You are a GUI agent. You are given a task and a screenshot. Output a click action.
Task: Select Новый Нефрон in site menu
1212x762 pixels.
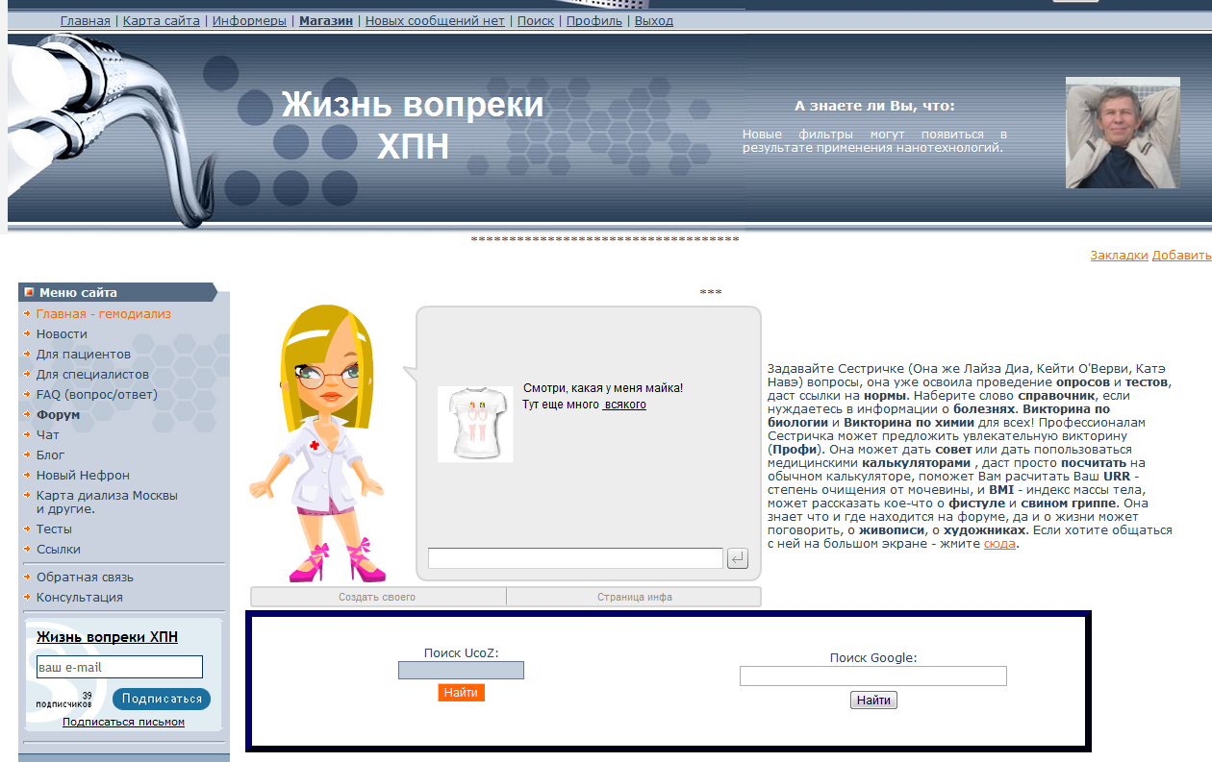83,475
